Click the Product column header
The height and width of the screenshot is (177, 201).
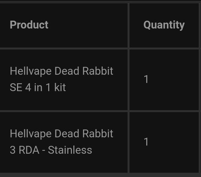click(29, 25)
